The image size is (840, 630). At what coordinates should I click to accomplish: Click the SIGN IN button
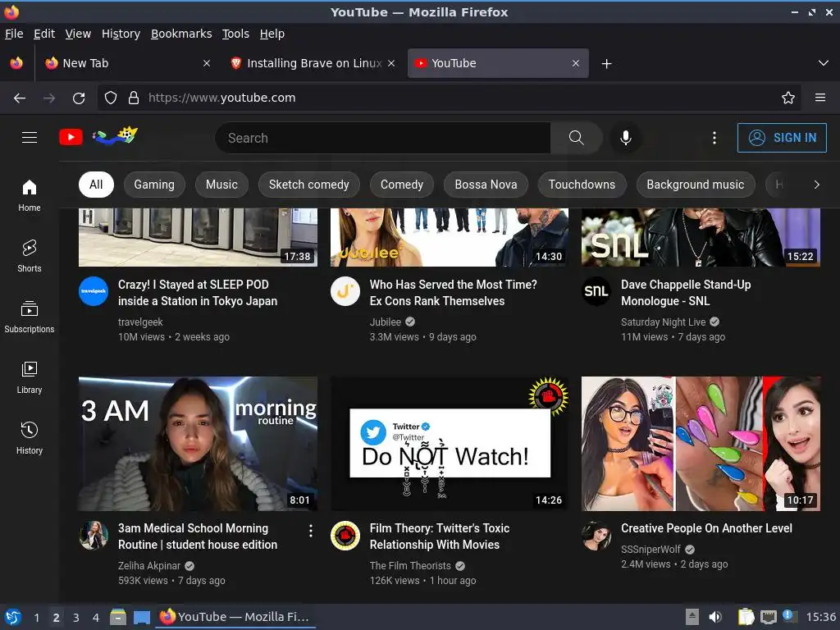pos(782,138)
